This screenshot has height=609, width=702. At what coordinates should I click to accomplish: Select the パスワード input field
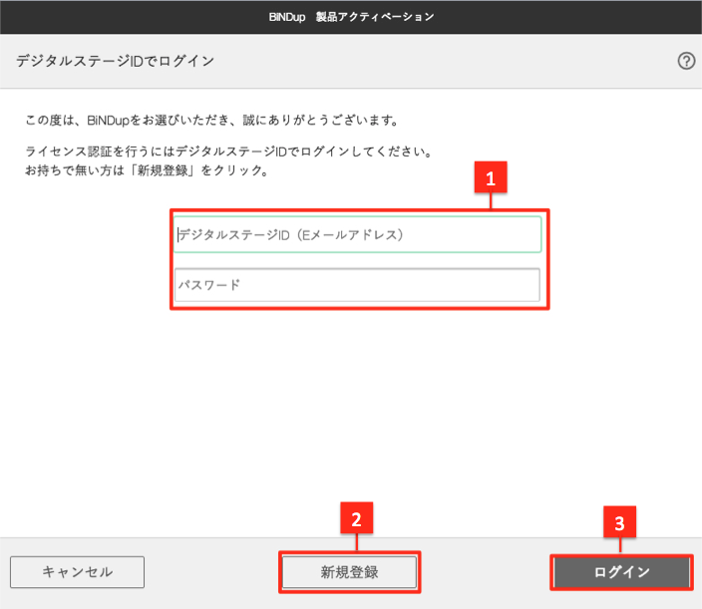click(357, 285)
